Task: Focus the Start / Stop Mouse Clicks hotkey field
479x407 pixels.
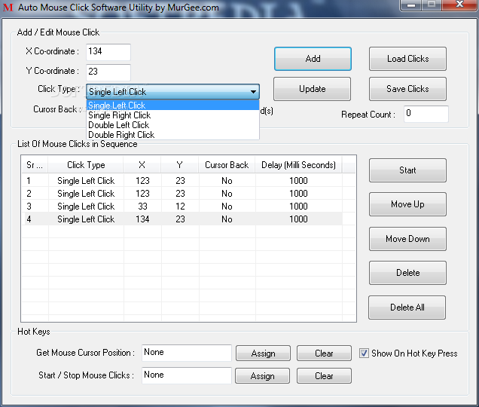Action: click(187, 375)
